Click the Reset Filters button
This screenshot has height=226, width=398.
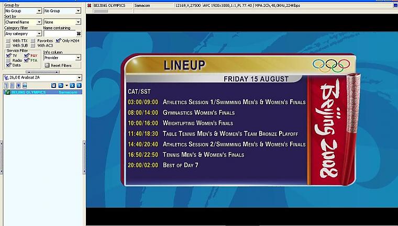pos(62,65)
